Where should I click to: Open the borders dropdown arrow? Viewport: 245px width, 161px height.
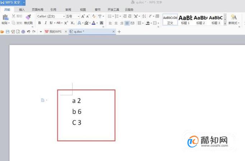pos(158,23)
